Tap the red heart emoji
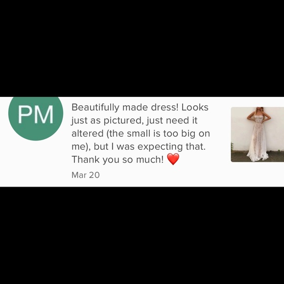The height and width of the screenshot is (284, 284). click(173, 159)
